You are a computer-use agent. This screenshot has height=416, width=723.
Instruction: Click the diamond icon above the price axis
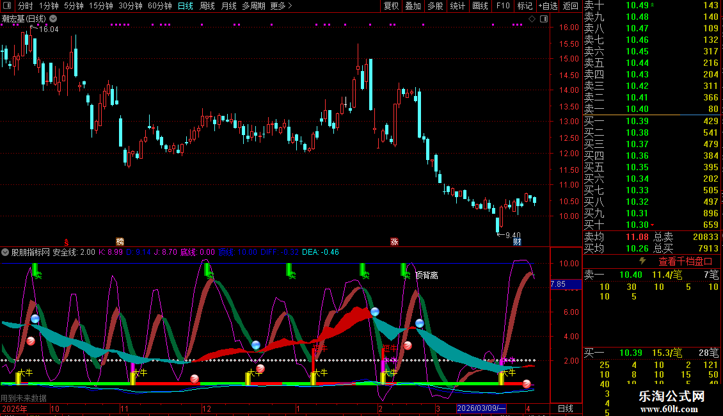tap(532, 19)
